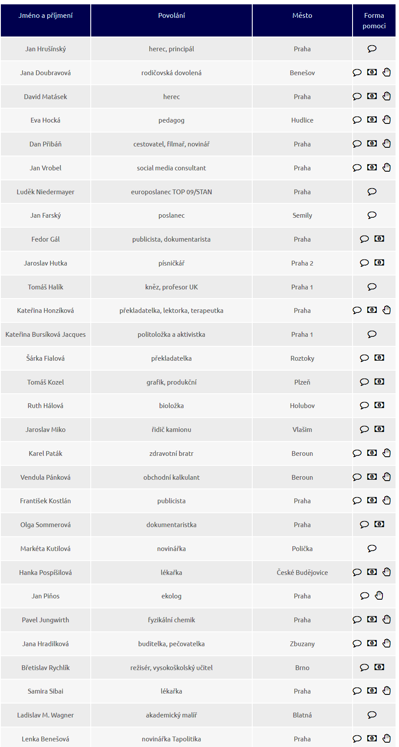The height and width of the screenshot is (747, 399).
Task: Click the hand icon in Samira Sibai's row
Action: 386,691
